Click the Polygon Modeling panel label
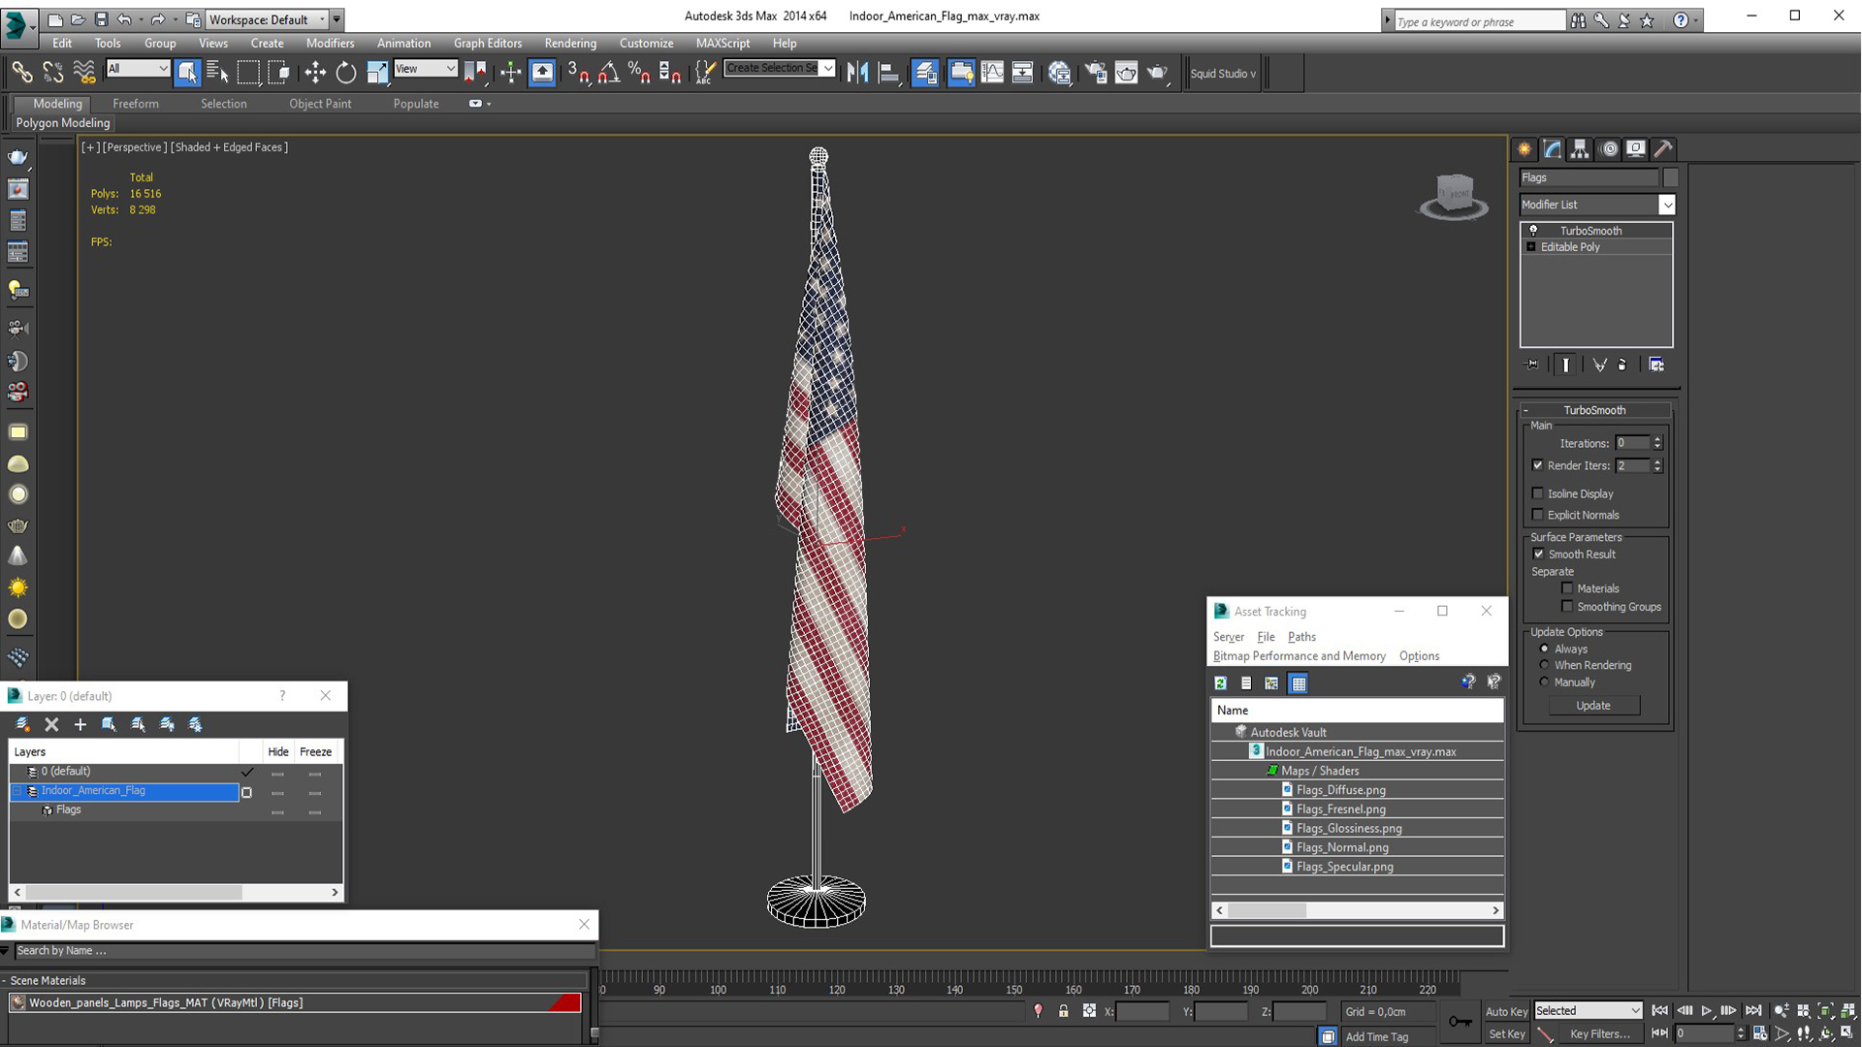 63,123
